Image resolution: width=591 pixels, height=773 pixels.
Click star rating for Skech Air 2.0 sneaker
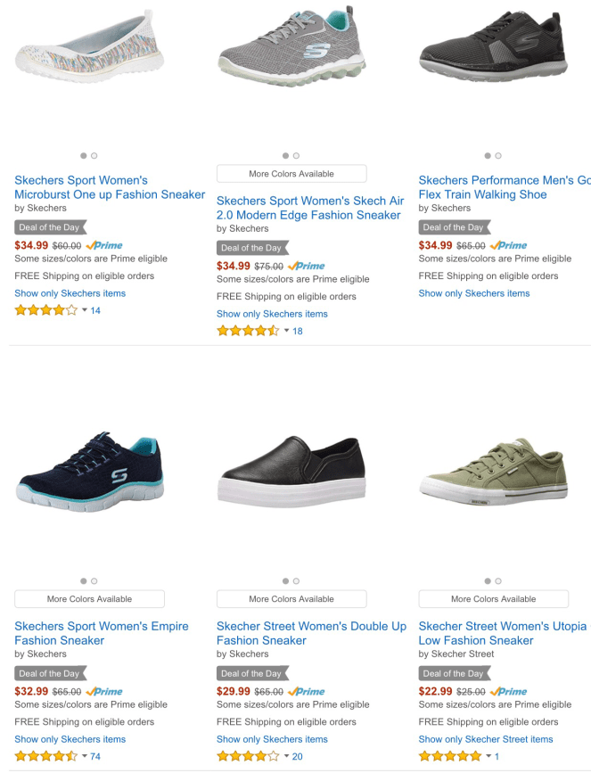pos(248,331)
